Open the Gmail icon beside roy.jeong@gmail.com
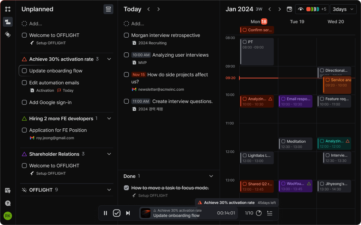The width and height of the screenshot is (361, 225). click(32, 138)
